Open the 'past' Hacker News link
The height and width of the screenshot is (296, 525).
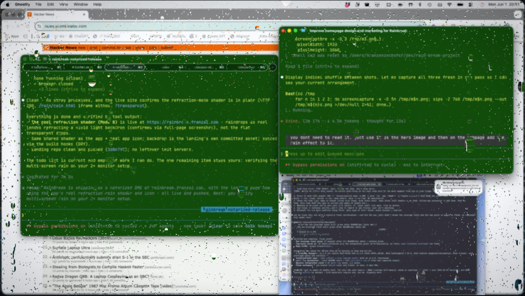[94, 48]
